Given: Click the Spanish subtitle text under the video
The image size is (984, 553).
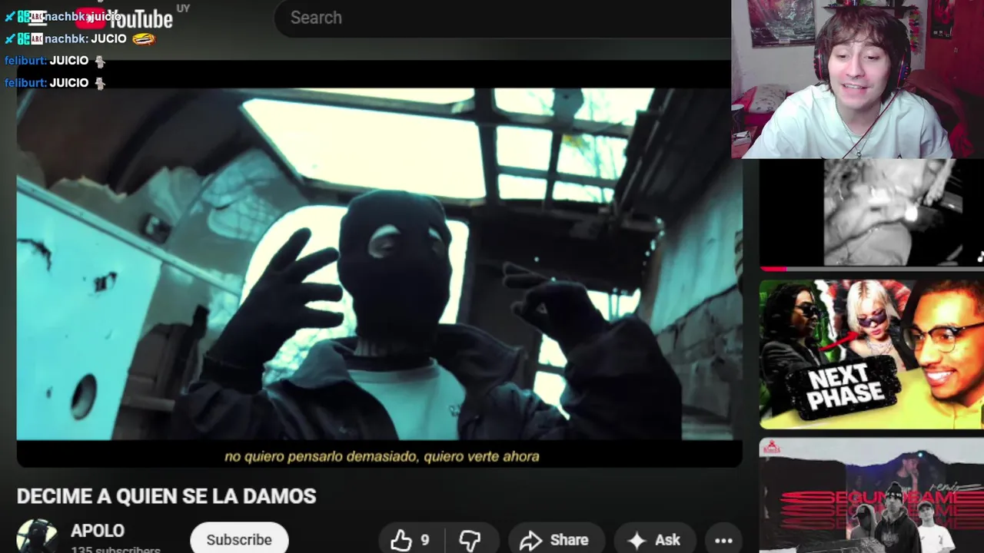Looking at the screenshot, I should click(x=382, y=456).
